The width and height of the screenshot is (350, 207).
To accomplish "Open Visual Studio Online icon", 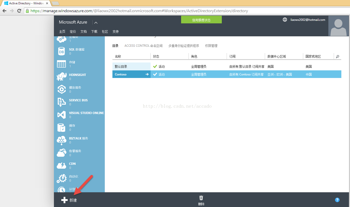I will 62,115.
